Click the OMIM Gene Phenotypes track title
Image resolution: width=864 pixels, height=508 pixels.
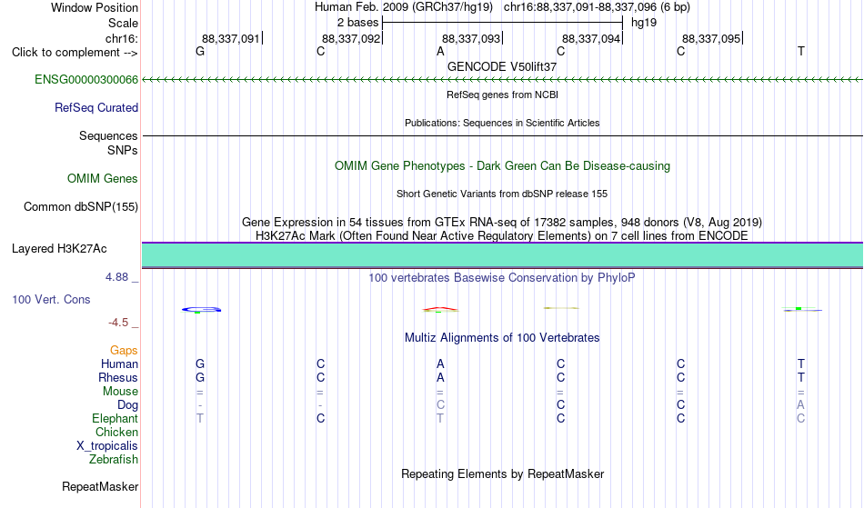pyautogui.click(x=502, y=166)
